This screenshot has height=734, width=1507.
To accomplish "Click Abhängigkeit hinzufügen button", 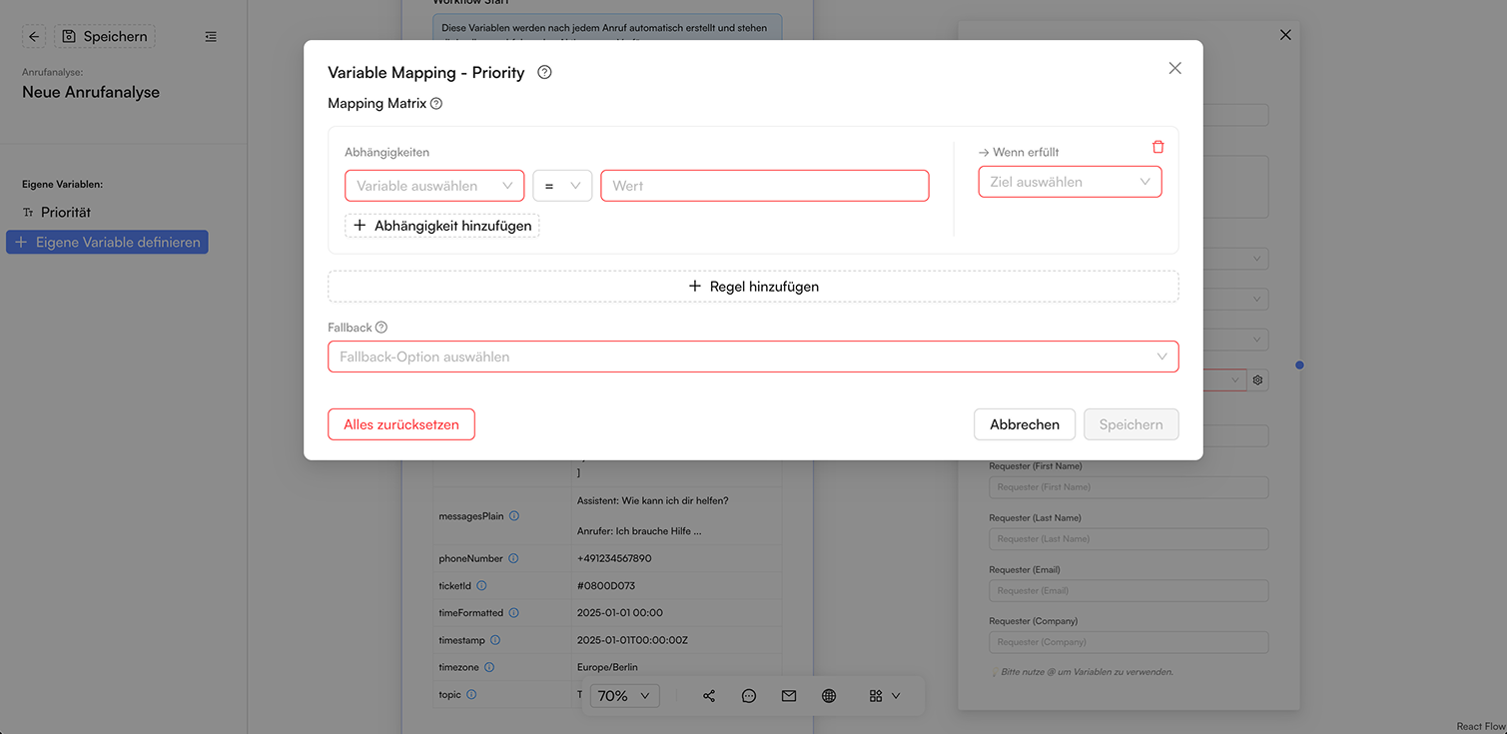I will coord(442,226).
